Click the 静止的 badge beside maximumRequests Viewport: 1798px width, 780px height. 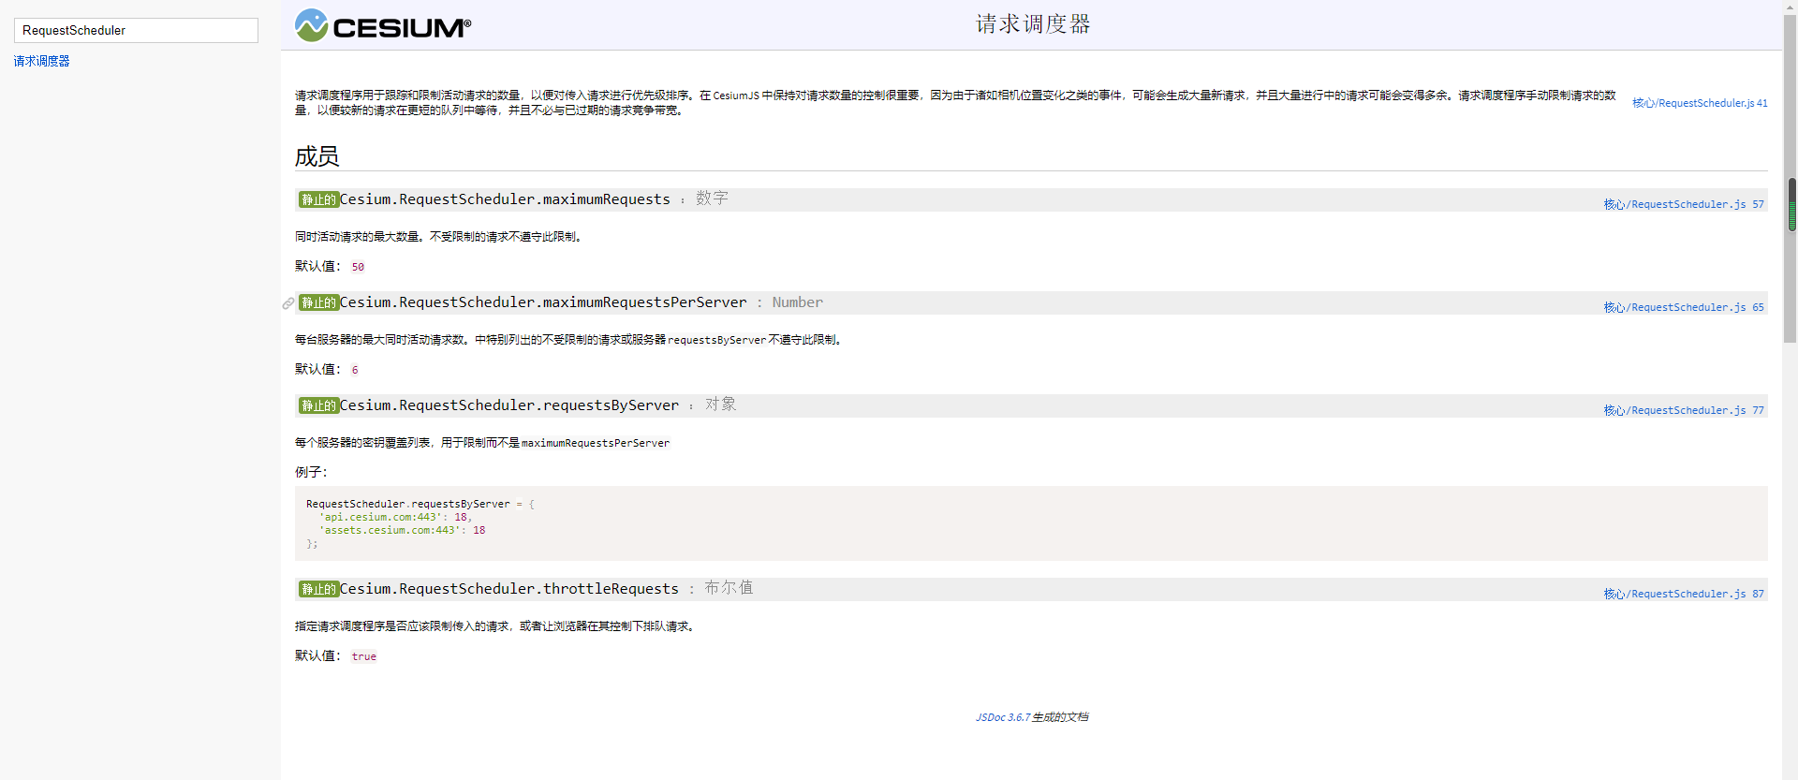318,199
